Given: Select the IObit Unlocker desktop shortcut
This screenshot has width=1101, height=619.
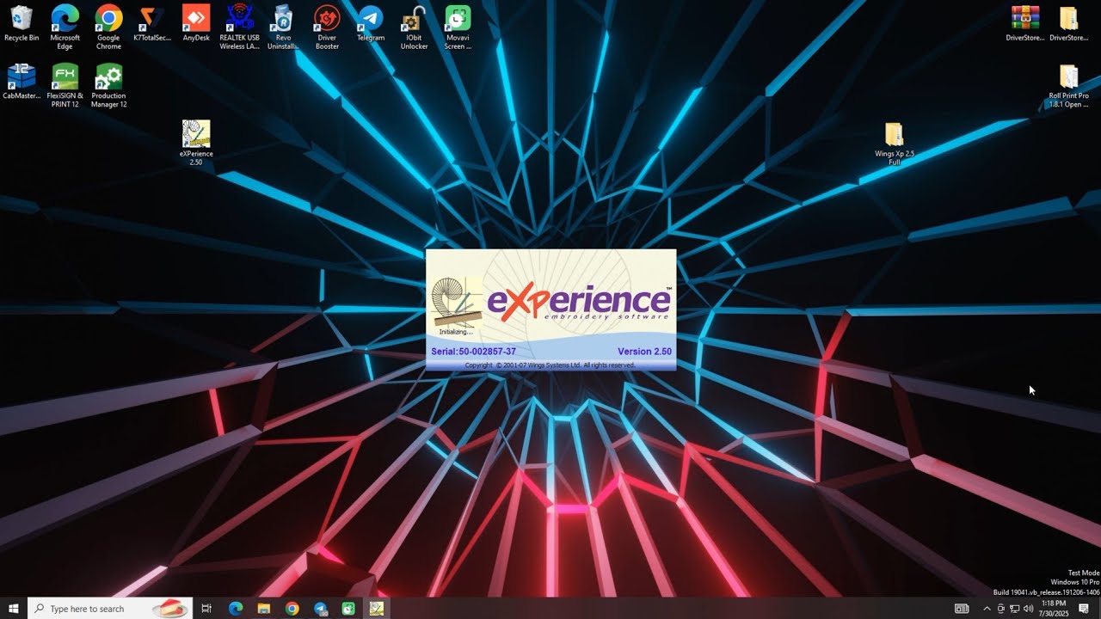Looking at the screenshot, I should coord(415,28).
